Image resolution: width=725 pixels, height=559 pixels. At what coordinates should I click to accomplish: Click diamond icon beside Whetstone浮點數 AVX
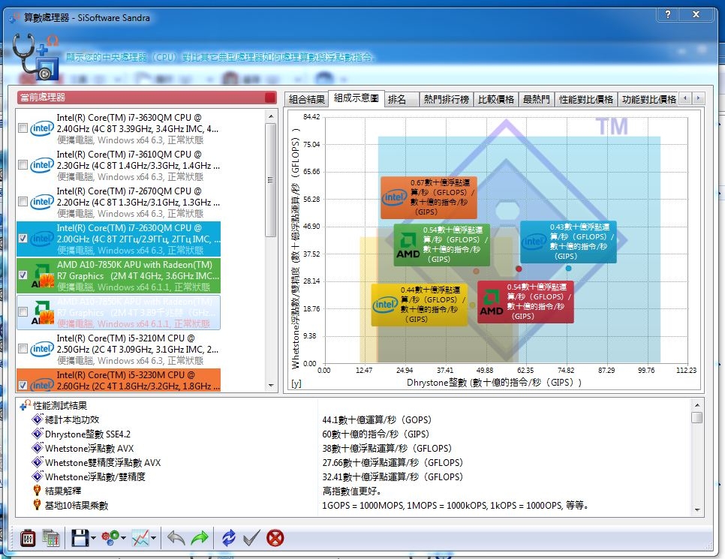tap(38, 448)
